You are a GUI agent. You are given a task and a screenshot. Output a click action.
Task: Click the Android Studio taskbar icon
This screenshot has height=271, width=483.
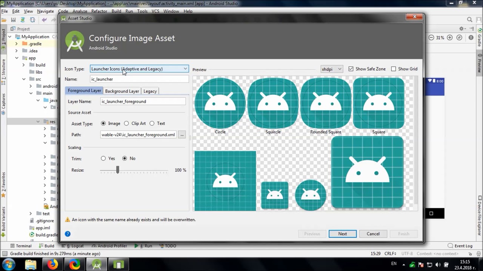click(x=97, y=265)
